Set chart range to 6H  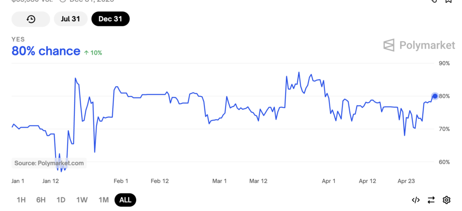click(41, 200)
